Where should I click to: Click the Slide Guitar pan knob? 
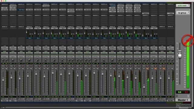coord(29,60)
